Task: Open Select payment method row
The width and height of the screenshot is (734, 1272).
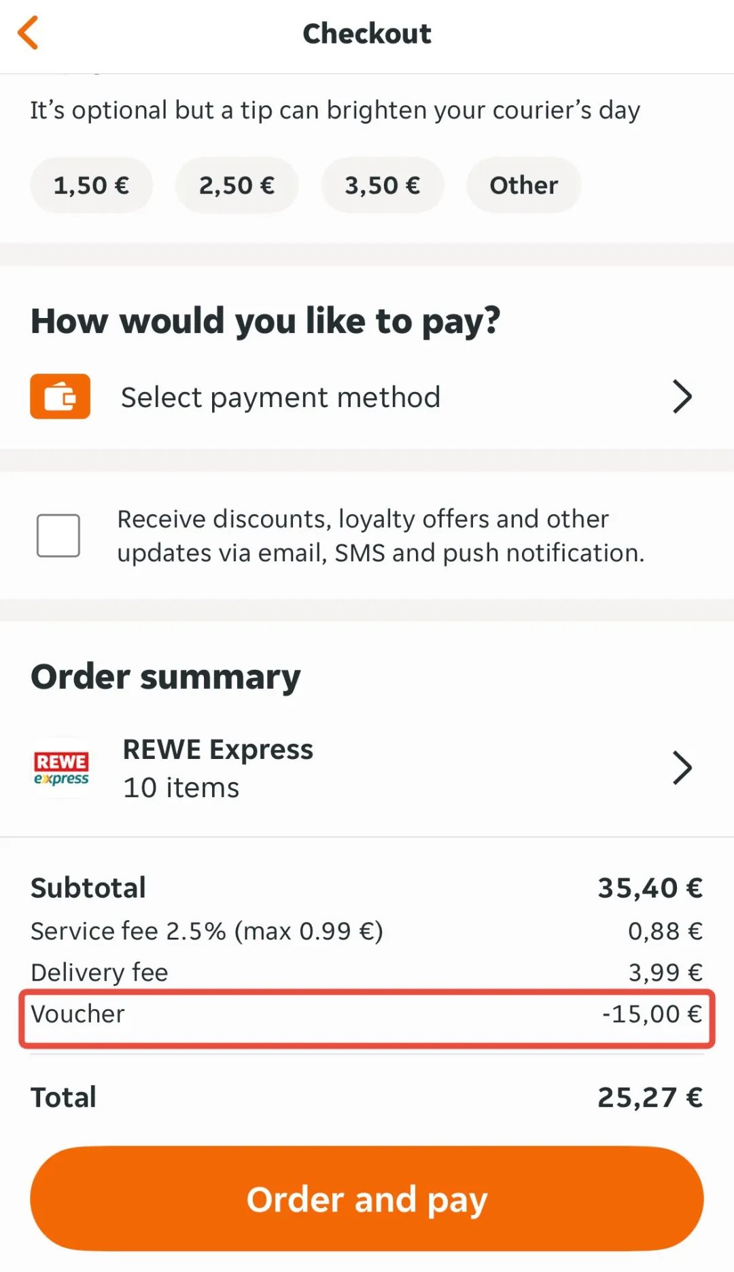Action: pos(367,397)
